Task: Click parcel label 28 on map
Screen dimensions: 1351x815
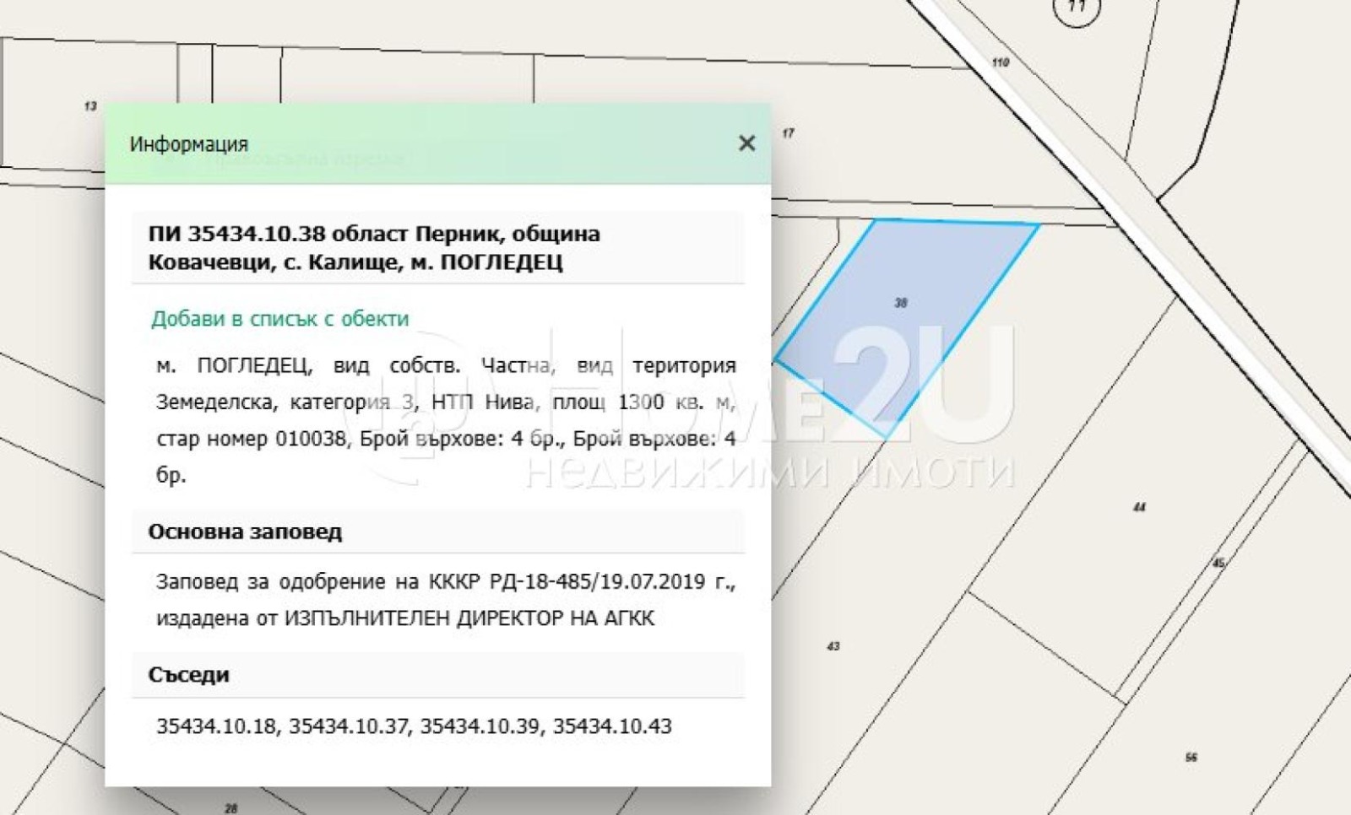Action: [x=231, y=808]
